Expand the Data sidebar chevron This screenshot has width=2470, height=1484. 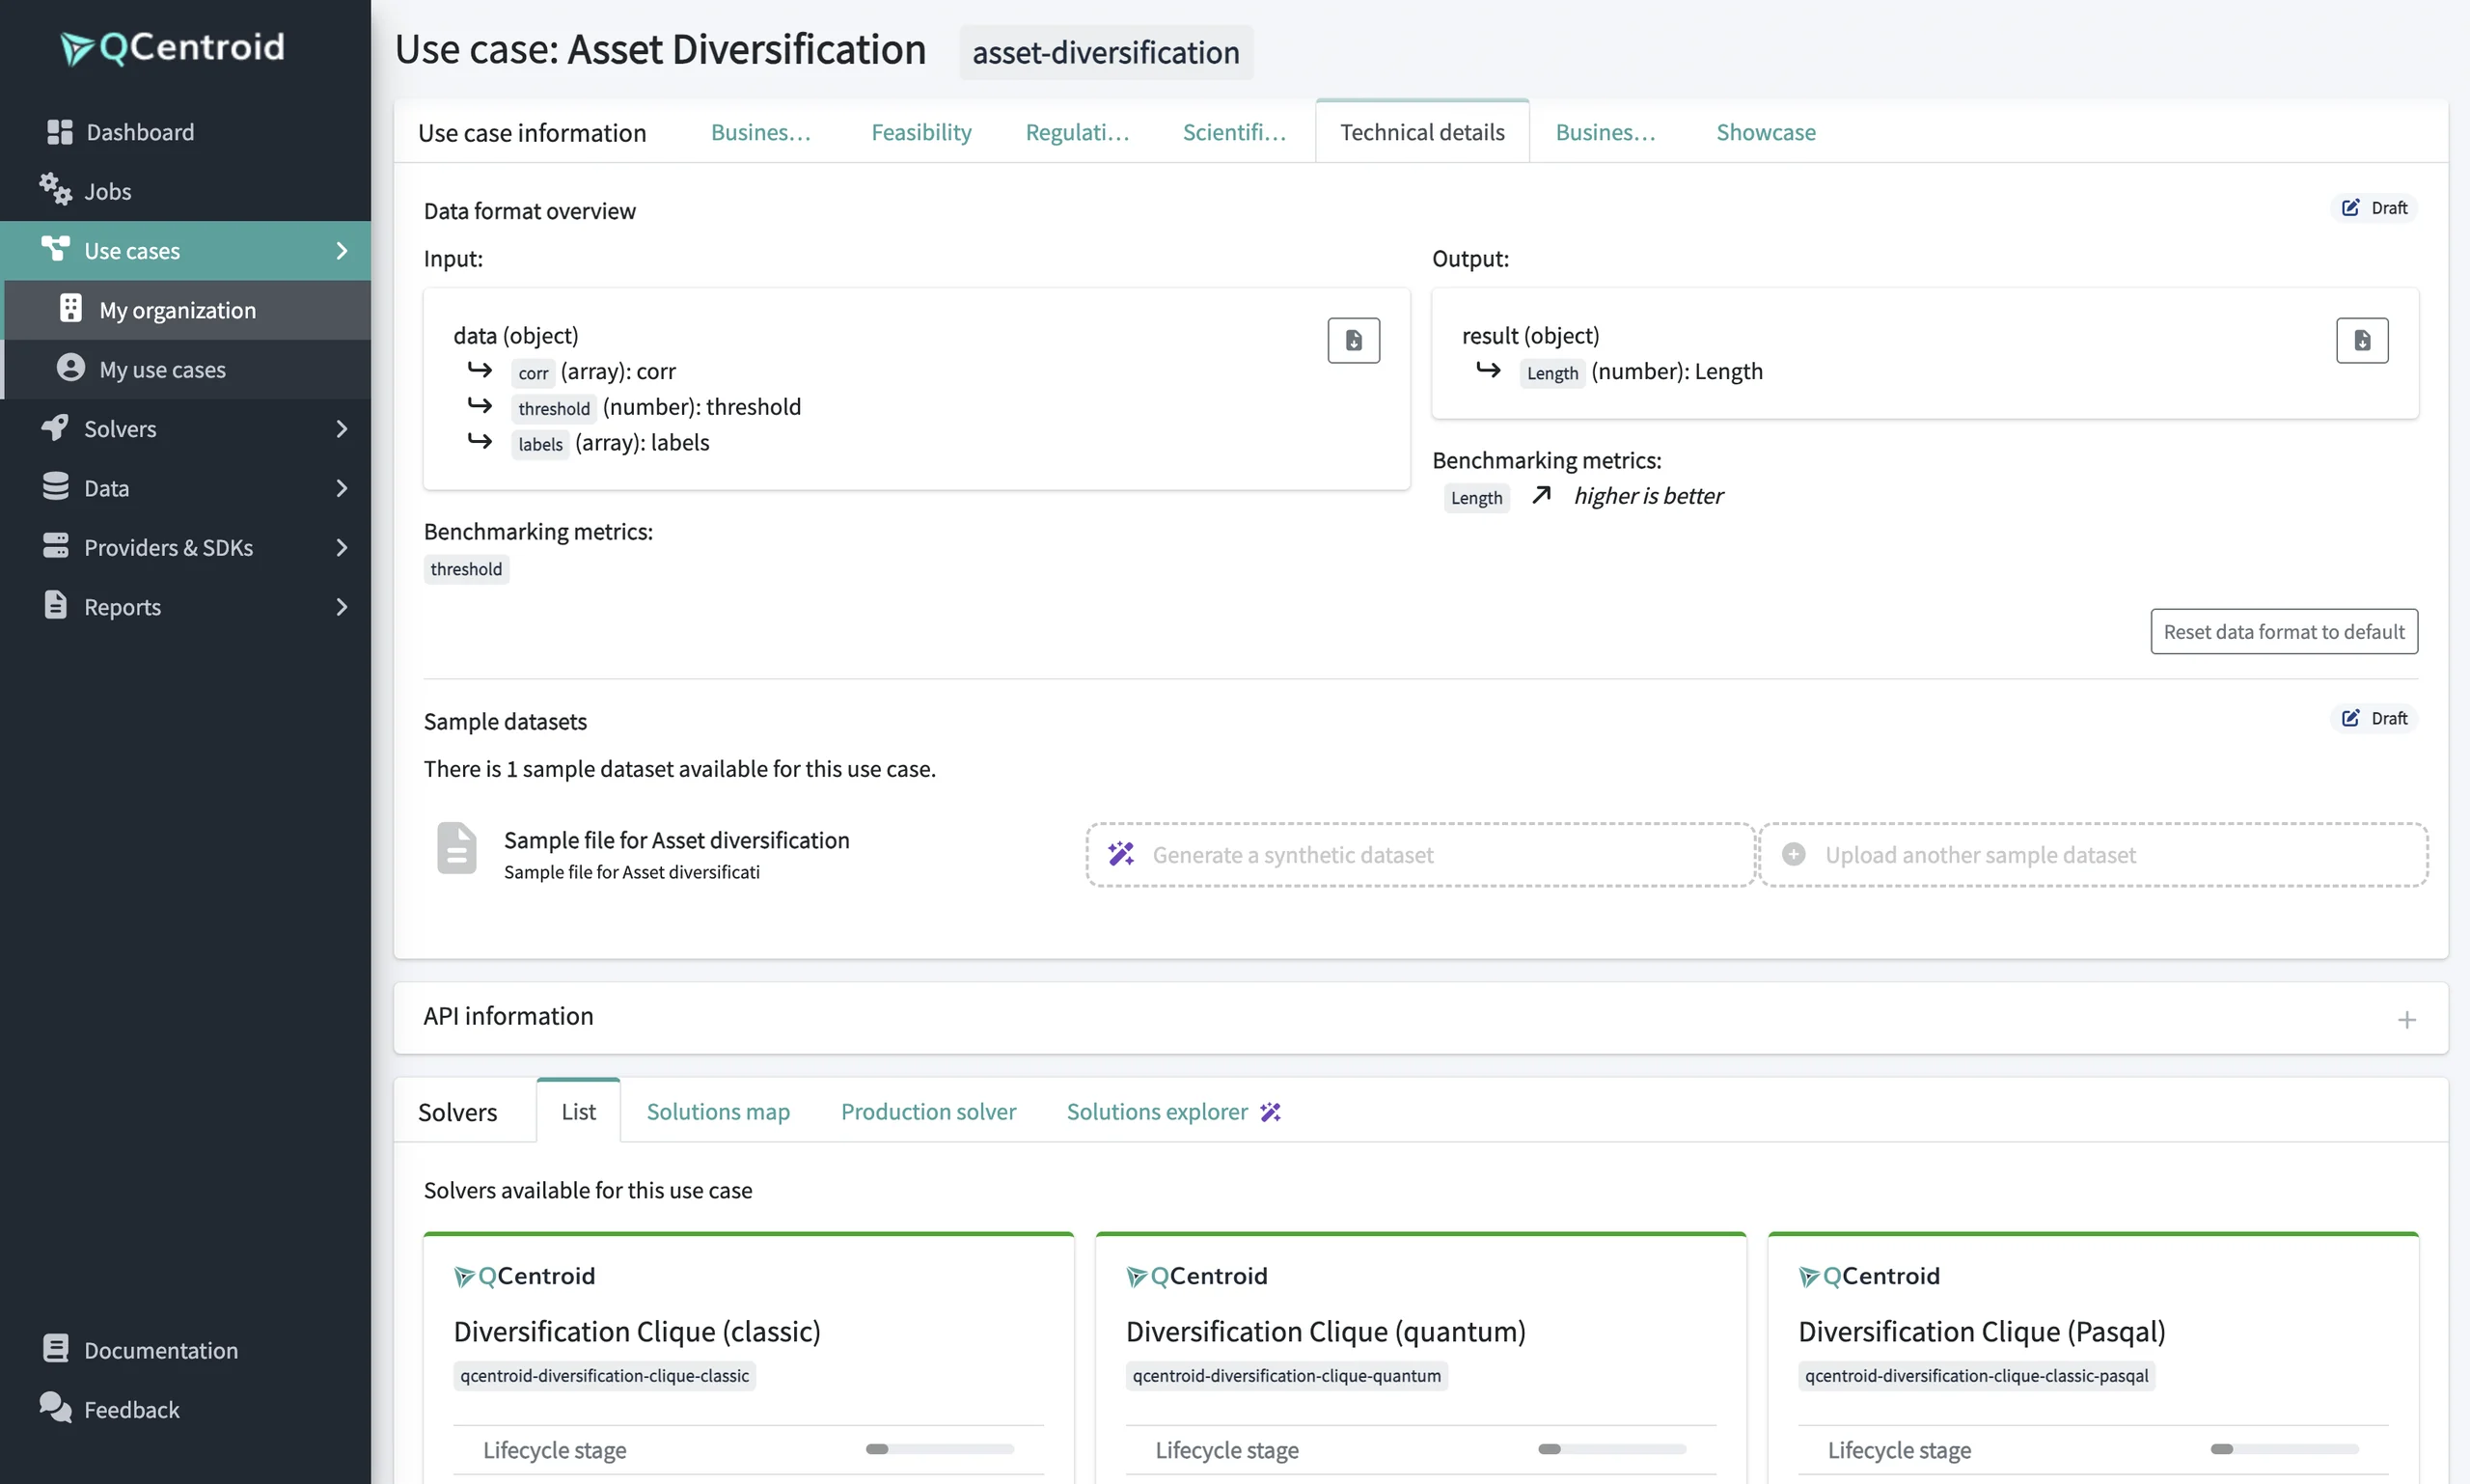[x=341, y=488]
